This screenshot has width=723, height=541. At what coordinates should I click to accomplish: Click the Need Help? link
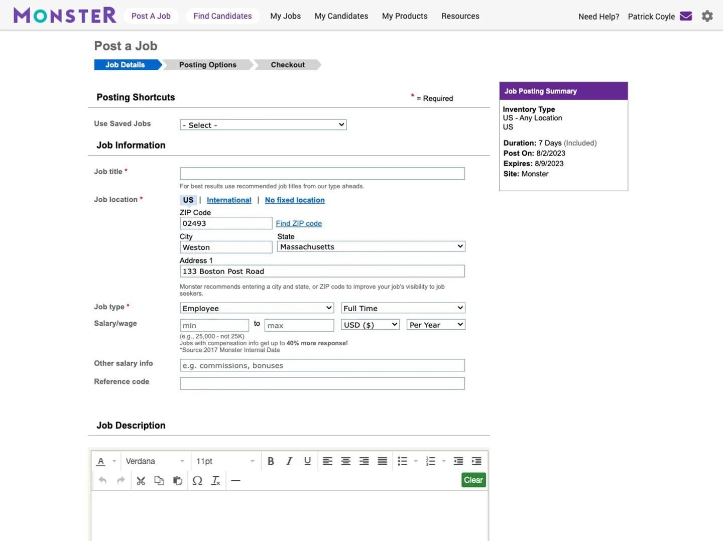pyautogui.click(x=598, y=17)
